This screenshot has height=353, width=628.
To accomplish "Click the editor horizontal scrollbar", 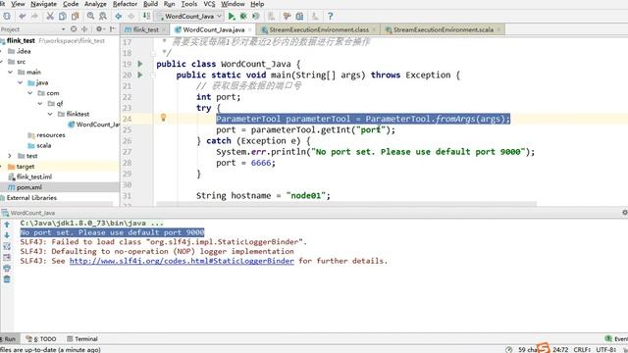I will coord(346,204).
